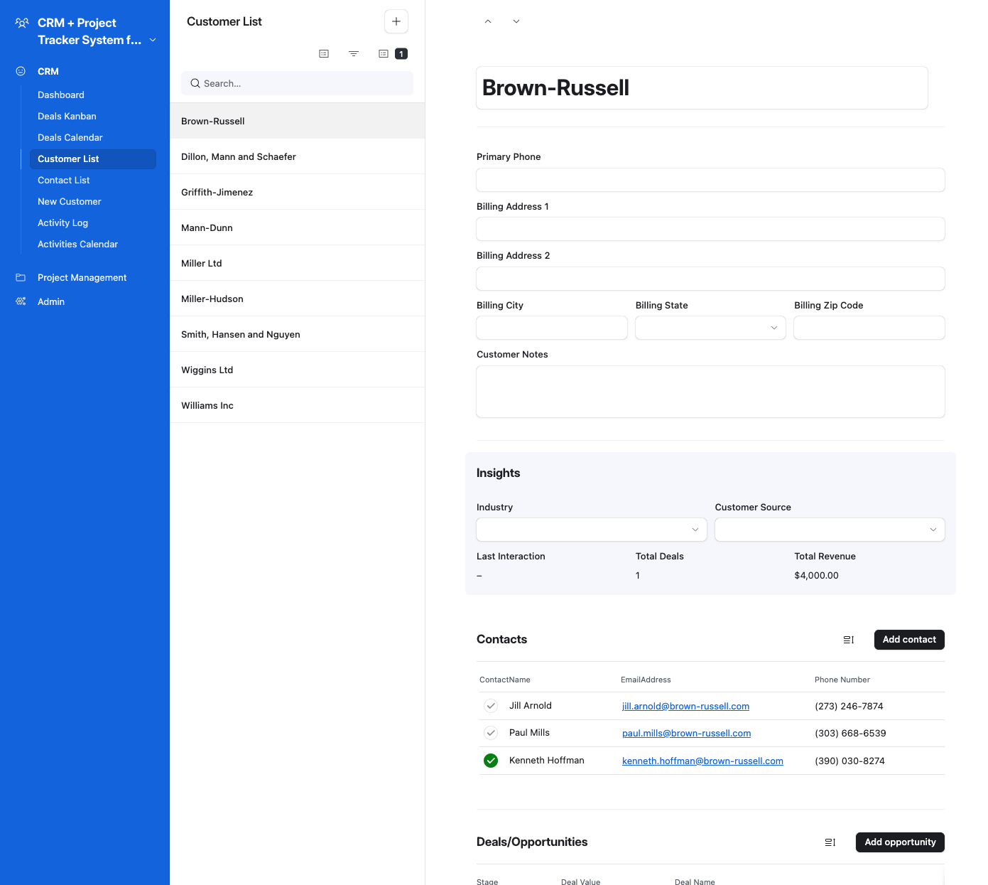Click the Project Management folder icon
Image resolution: width=988 pixels, height=885 pixels.
[21, 277]
